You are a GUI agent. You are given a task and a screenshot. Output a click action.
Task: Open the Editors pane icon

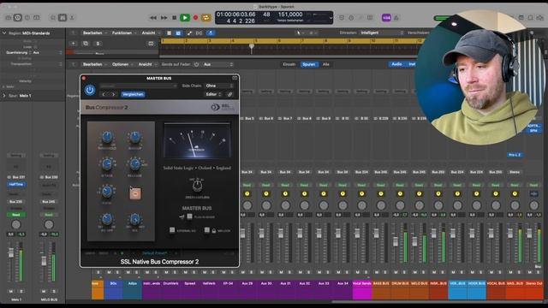(x=72, y=17)
